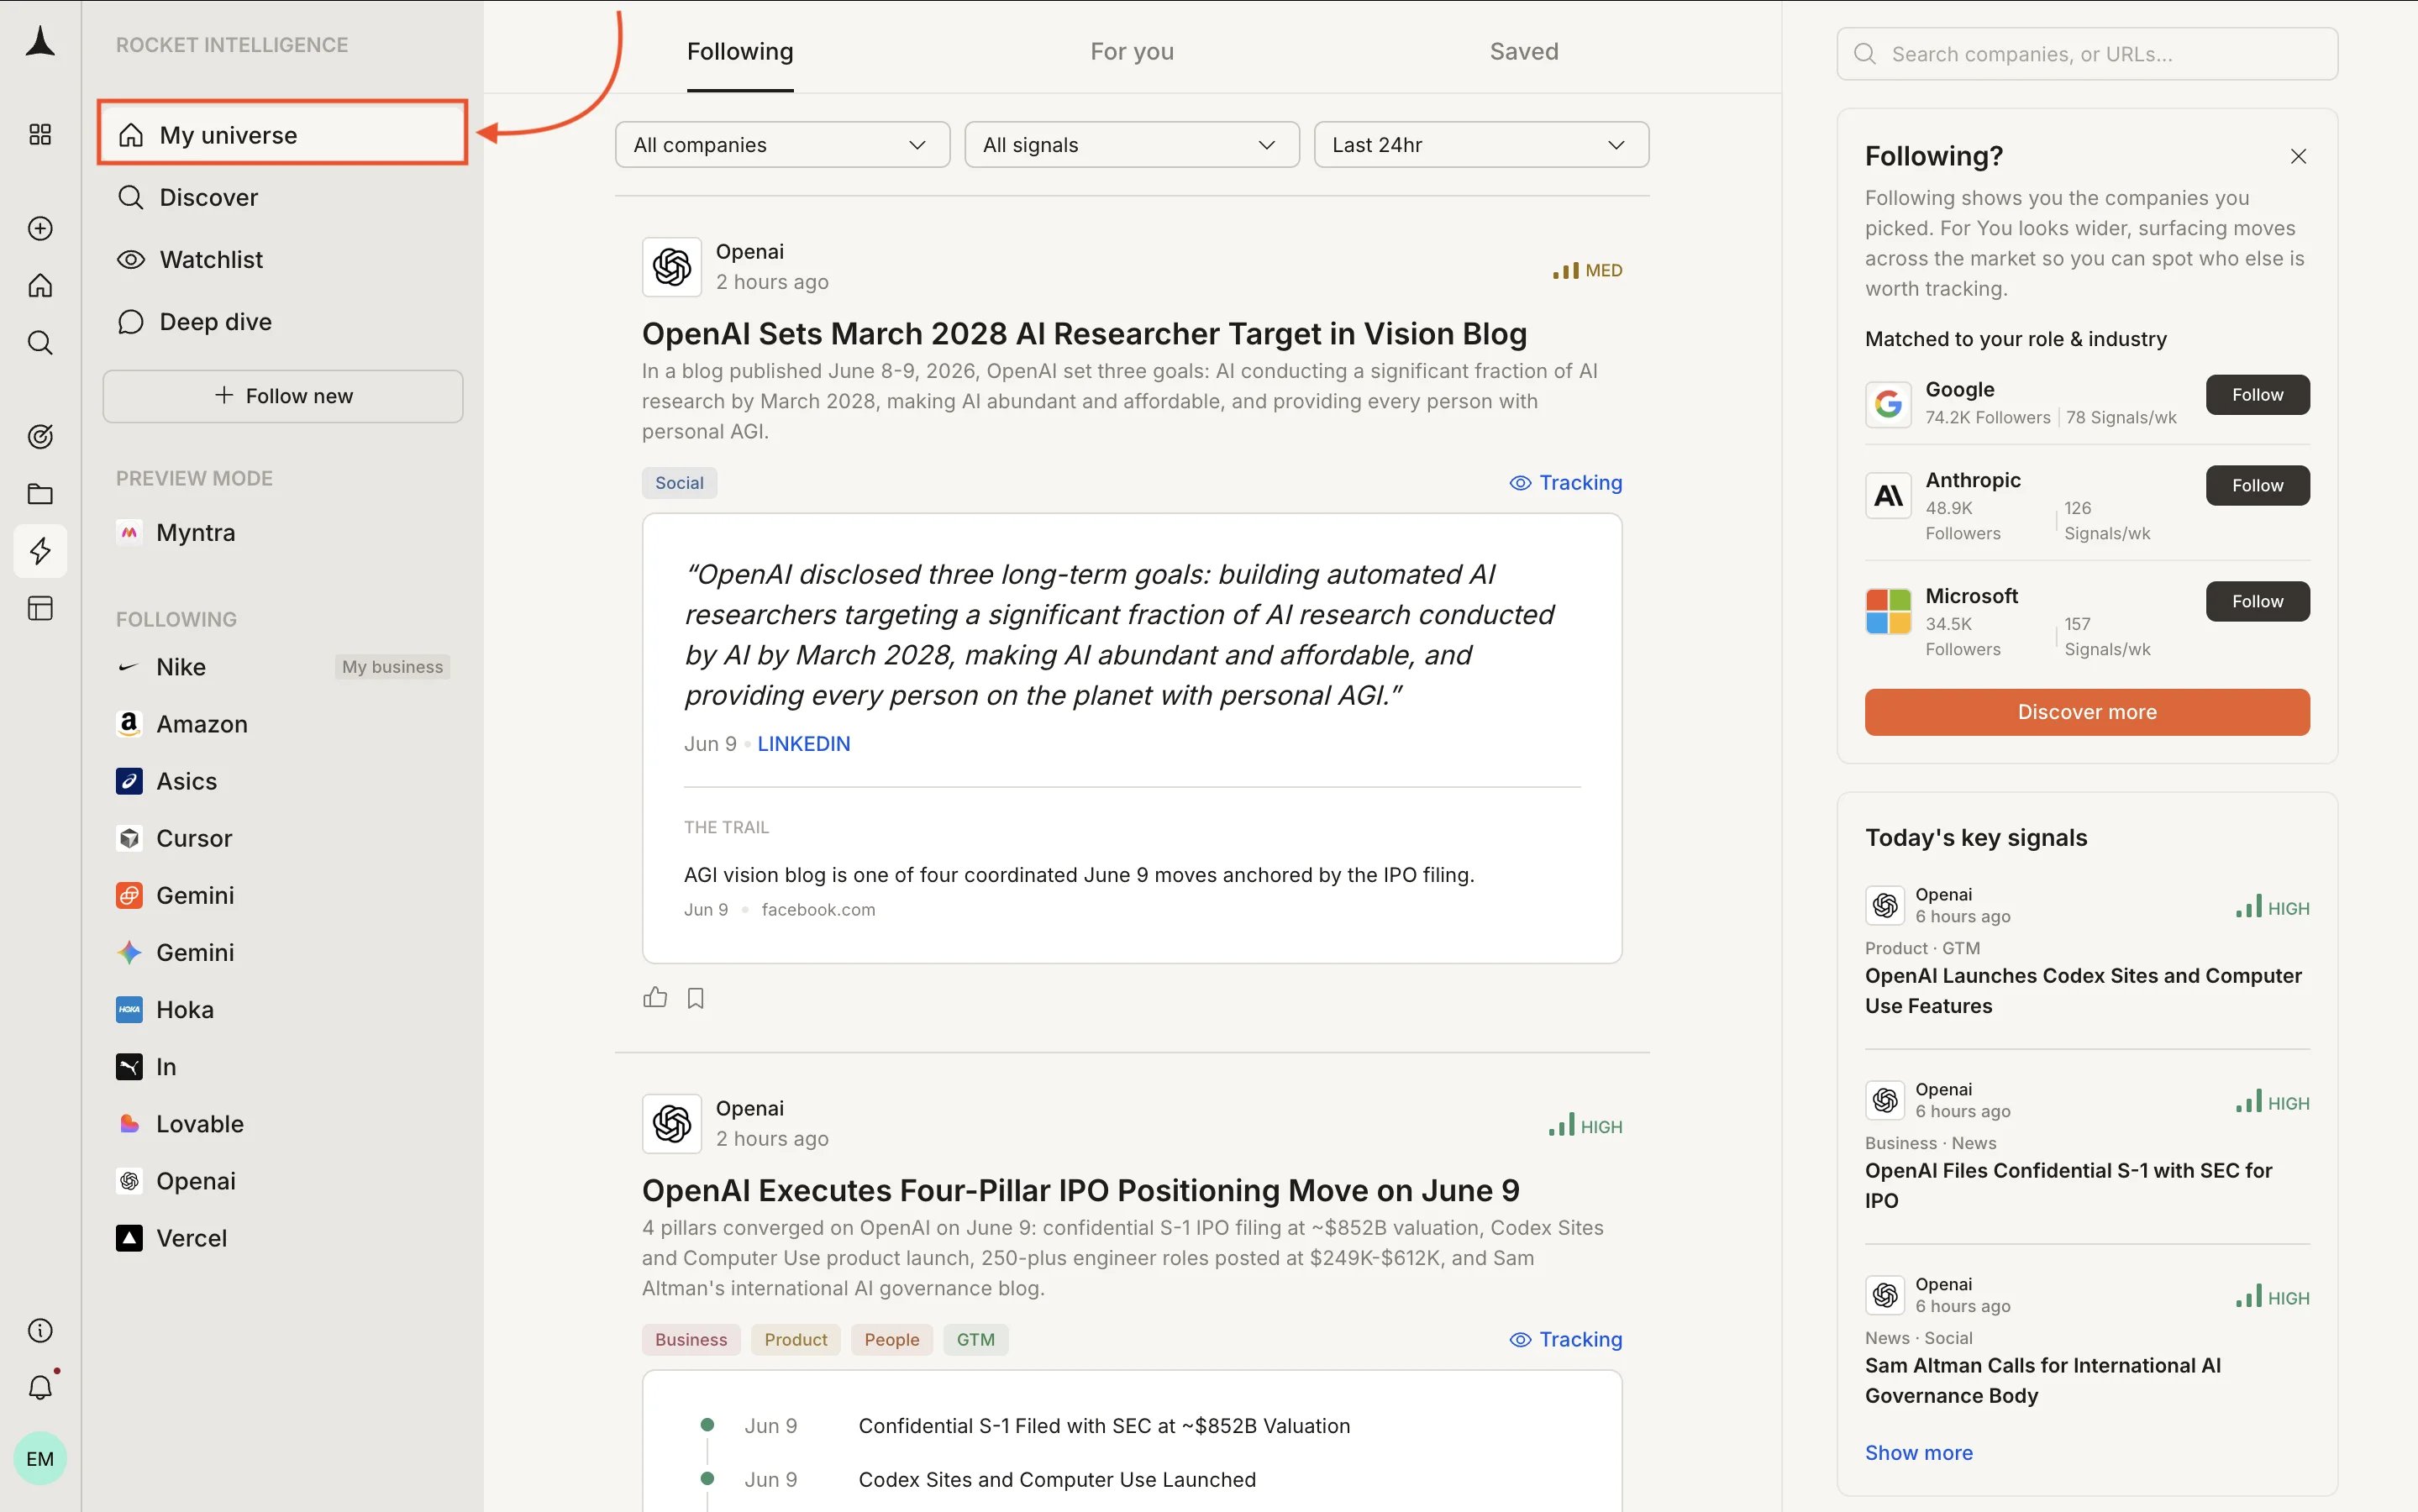Click the plus circle icon in the rail

pyautogui.click(x=40, y=228)
